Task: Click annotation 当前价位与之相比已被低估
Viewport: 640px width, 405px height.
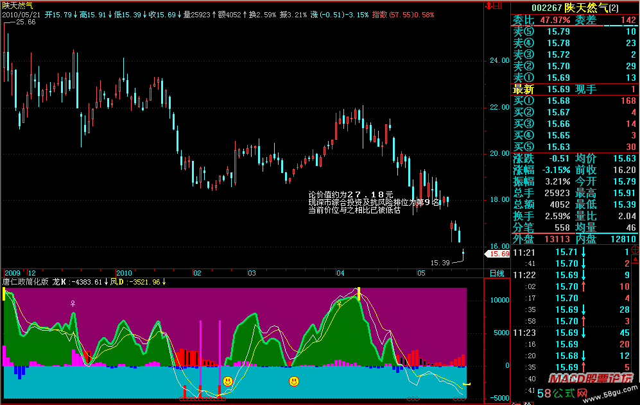Action: [x=354, y=210]
